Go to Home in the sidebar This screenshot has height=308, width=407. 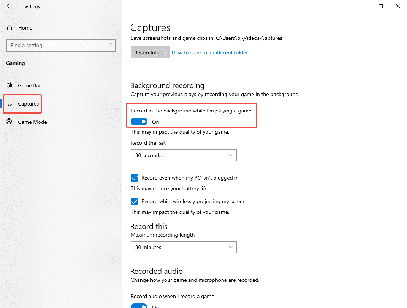pyautogui.click(x=25, y=28)
